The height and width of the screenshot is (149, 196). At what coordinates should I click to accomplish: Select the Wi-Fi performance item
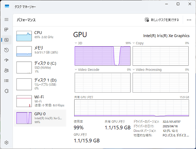[x=40, y=101]
